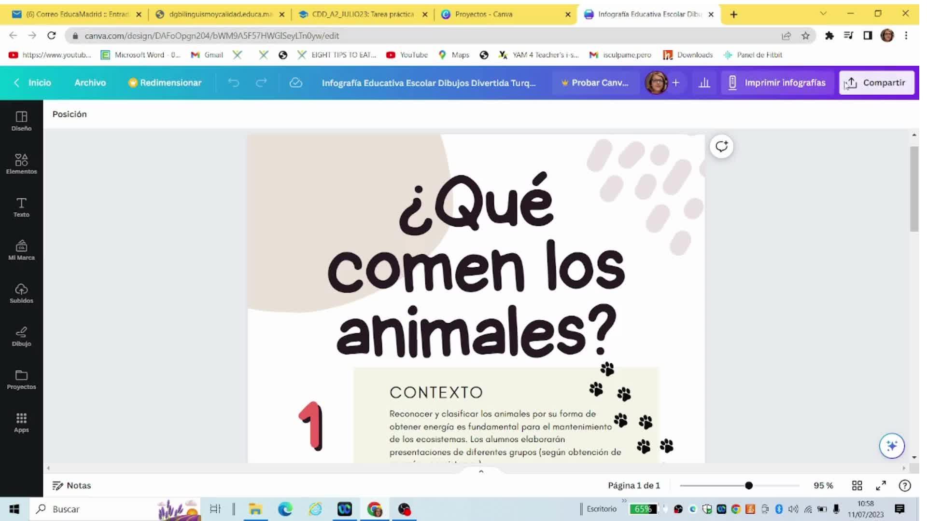Screen dimensions: 927x521
Task: Open Chrome's three-dot menu
Action: tap(906, 36)
